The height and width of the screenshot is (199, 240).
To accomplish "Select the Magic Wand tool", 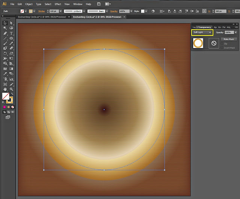I will 5,28.
